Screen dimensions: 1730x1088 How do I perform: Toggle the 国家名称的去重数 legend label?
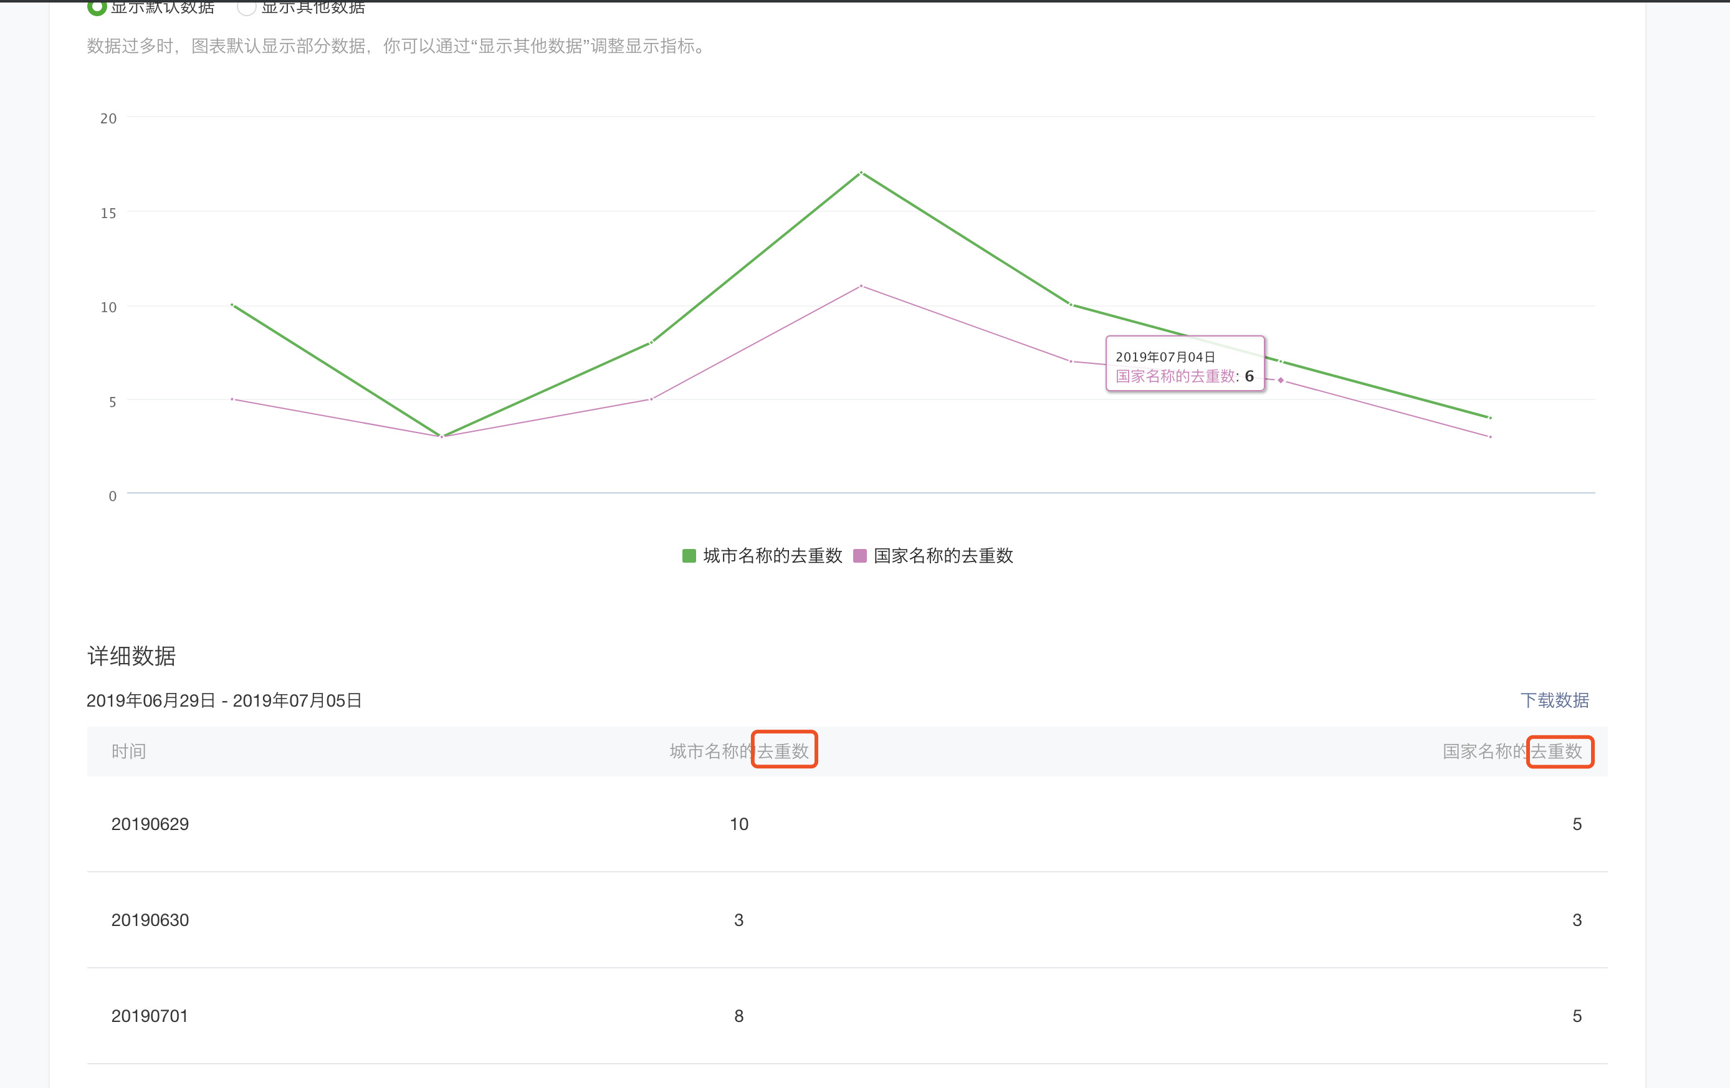pos(943,556)
